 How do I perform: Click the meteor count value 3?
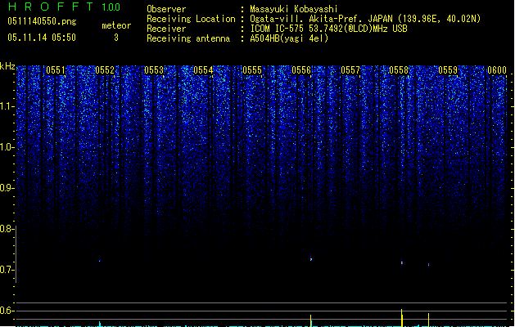[x=116, y=38]
